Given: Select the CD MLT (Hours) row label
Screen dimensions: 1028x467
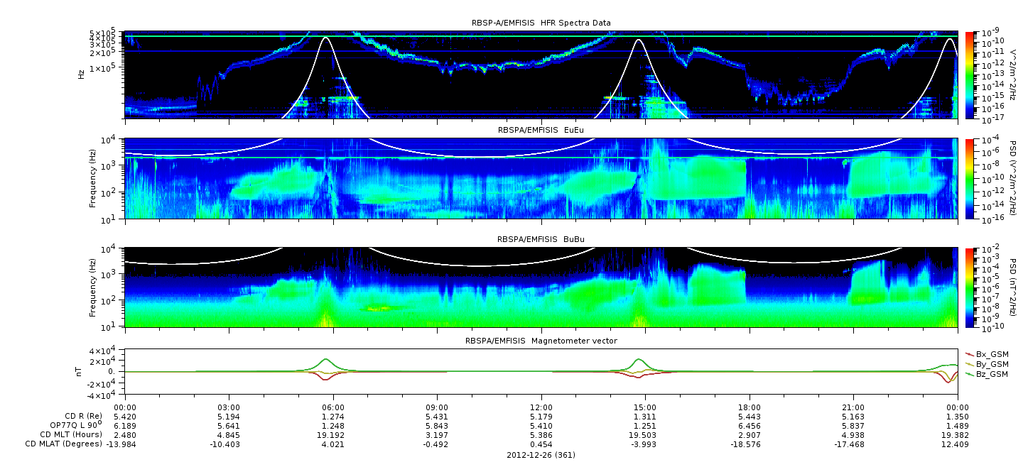Looking at the screenshot, I should pyautogui.click(x=71, y=434).
